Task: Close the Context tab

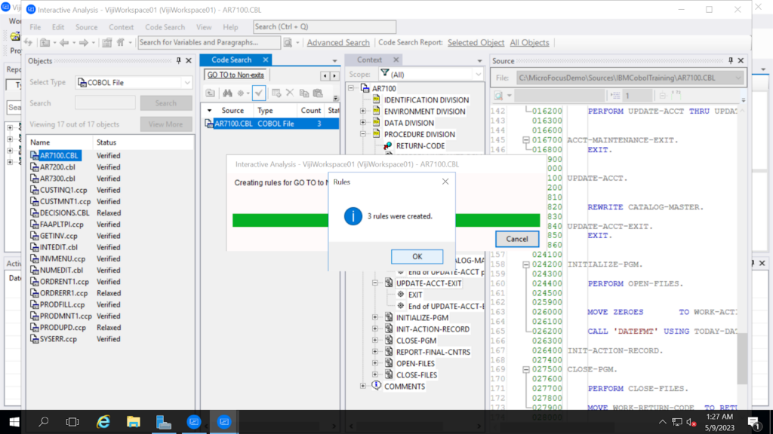Action: 396,60
